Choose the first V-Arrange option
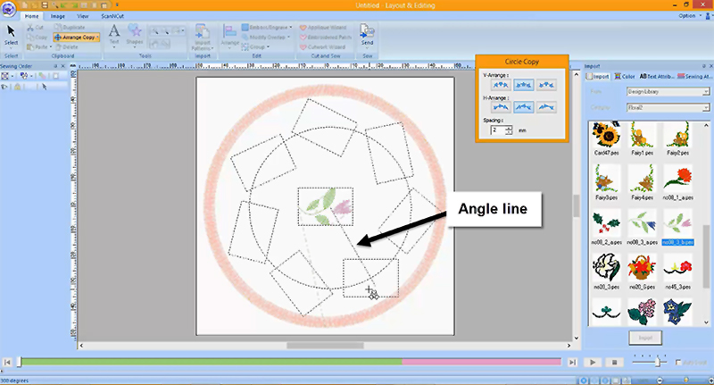The width and height of the screenshot is (714, 385). [502, 84]
